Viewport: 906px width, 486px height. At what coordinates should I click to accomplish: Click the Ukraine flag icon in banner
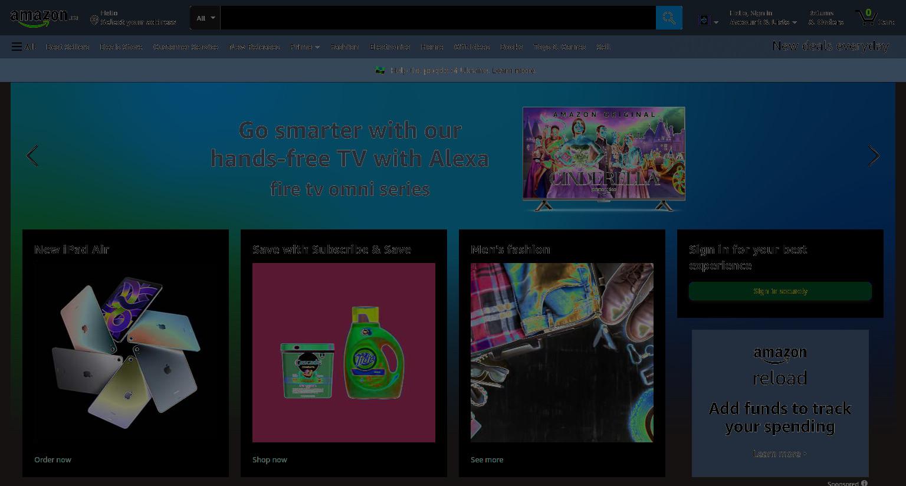pyautogui.click(x=380, y=70)
